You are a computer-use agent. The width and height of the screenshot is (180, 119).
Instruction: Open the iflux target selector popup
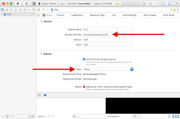[47, 15]
